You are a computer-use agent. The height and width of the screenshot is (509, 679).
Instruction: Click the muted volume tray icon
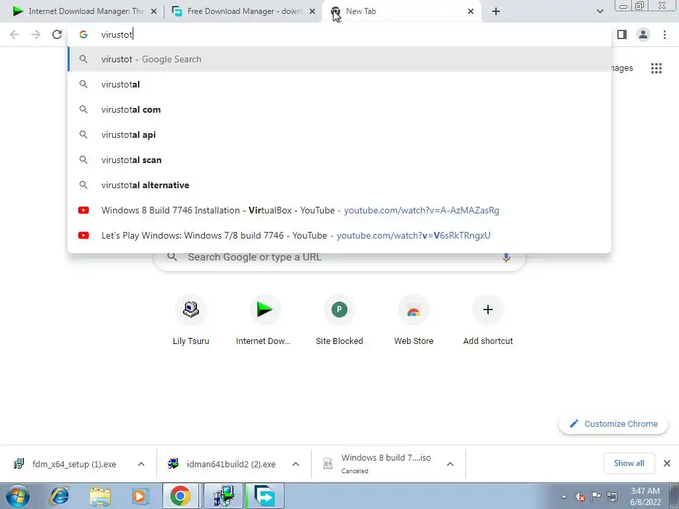click(580, 496)
